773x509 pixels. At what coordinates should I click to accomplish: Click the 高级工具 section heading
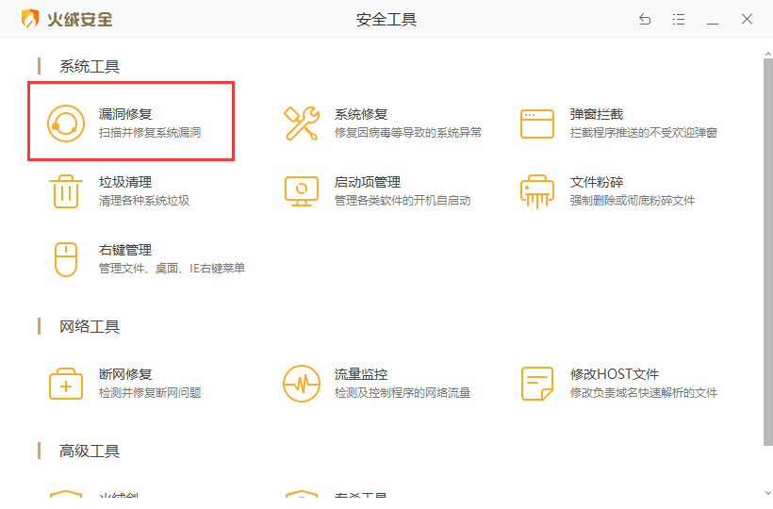coord(90,451)
